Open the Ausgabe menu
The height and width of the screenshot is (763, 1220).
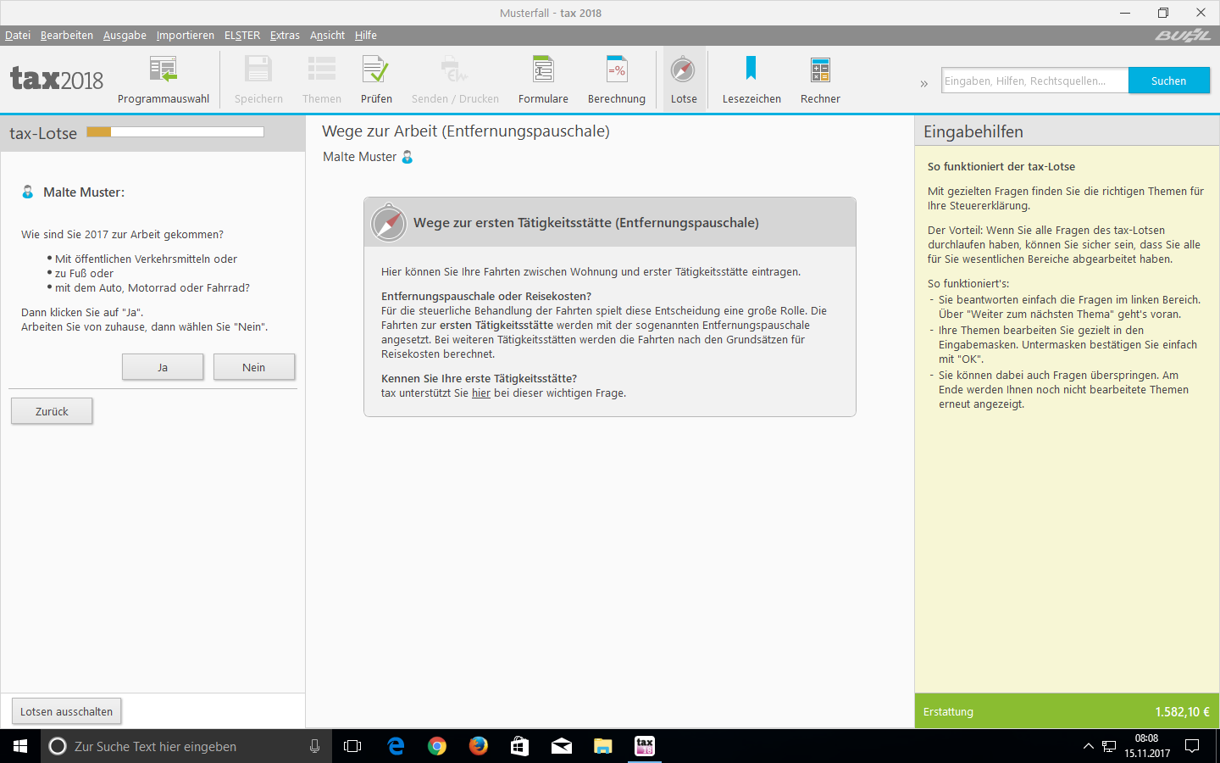(x=125, y=35)
